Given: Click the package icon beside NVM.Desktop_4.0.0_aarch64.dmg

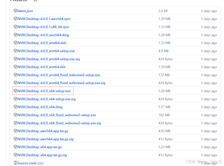Looking at the screenshot, I should click(16, 35).
